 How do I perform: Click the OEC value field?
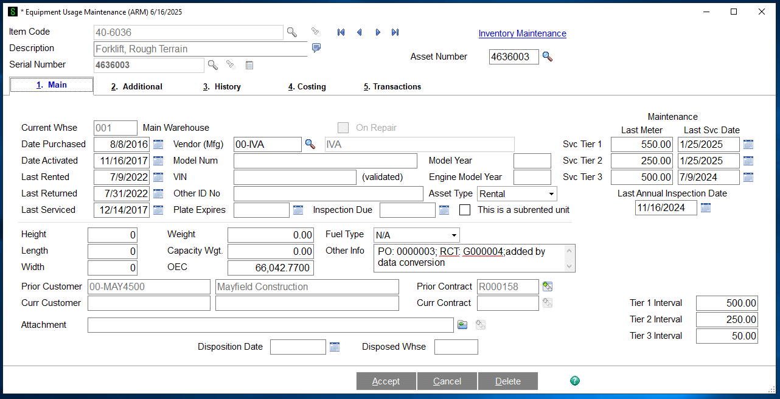point(271,268)
